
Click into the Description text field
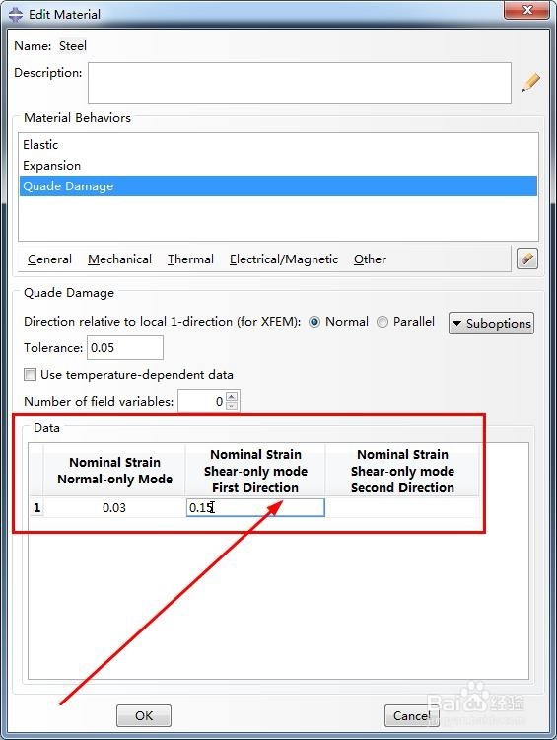pyautogui.click(x=300, y=83)
